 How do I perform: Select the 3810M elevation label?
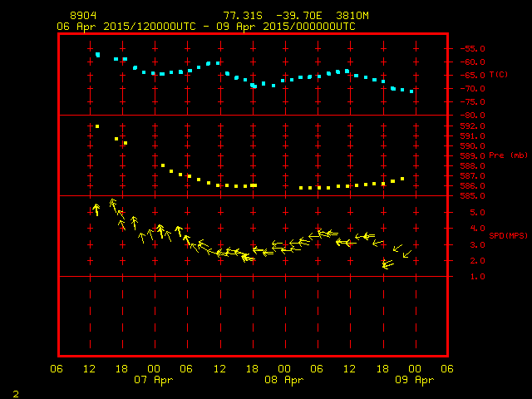coord(352,16)
